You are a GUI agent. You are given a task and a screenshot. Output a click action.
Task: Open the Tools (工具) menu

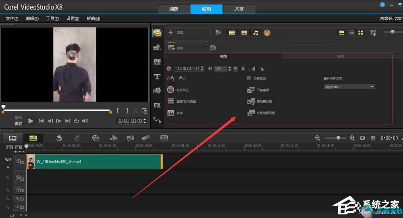(x=52, y=18)
